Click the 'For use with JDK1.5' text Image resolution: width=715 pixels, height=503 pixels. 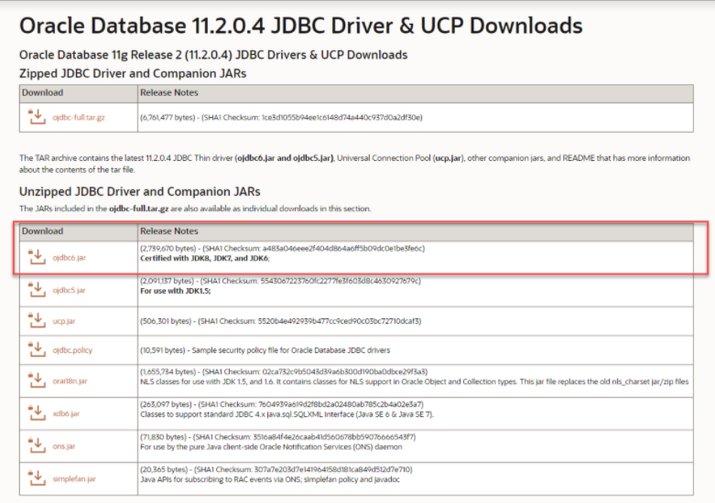[176, 291]
